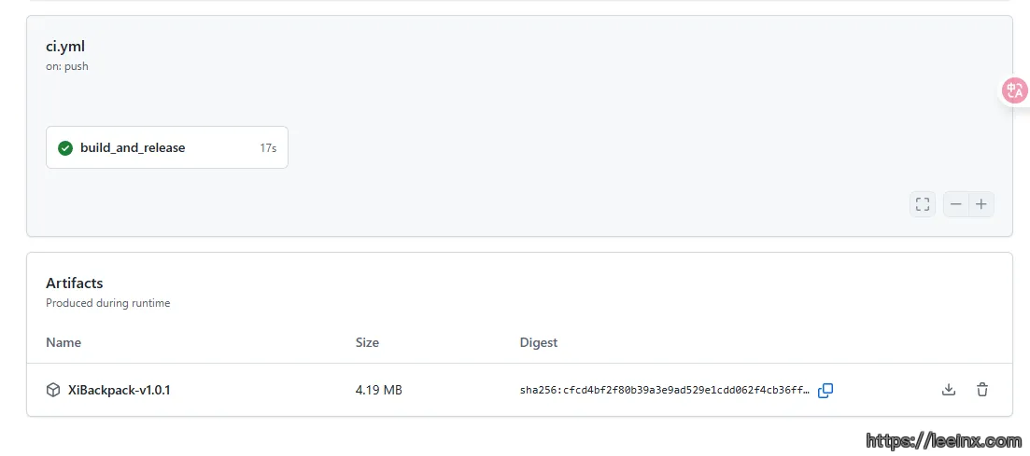Click the package icon beside XiBackpack-v1.0.1
This screenshot has width=1030, height=456.
point(53,390)
